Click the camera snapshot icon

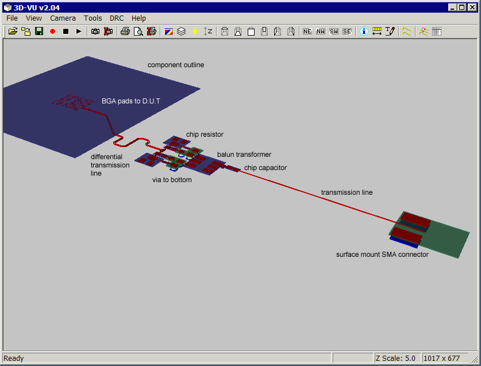click(x=95, y=31)
